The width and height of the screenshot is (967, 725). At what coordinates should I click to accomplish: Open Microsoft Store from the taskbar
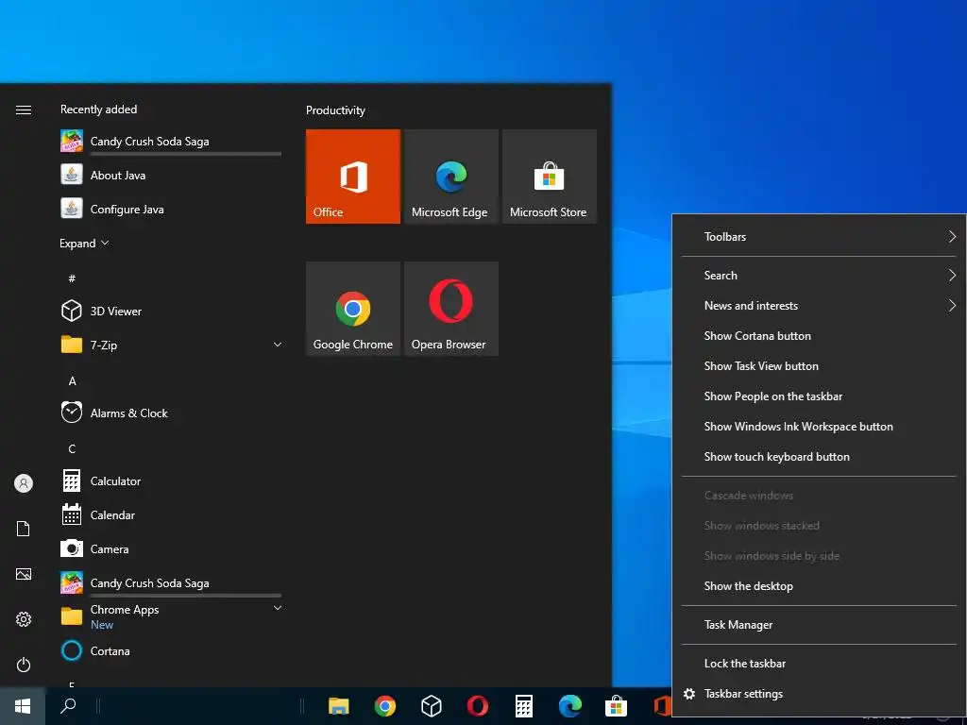click(x=616, y=706)
